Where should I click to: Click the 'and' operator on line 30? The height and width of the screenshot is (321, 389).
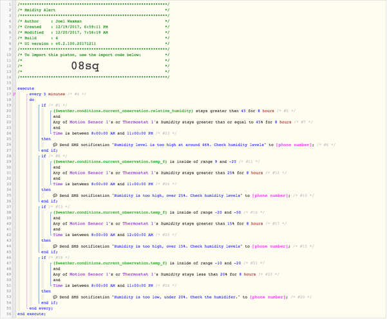[57, 167]
